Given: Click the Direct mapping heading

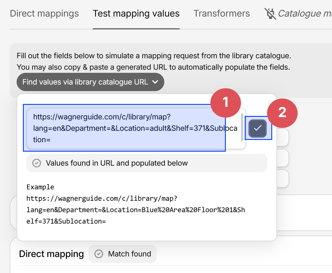Looking at the screenshot, I should [52, 254].
